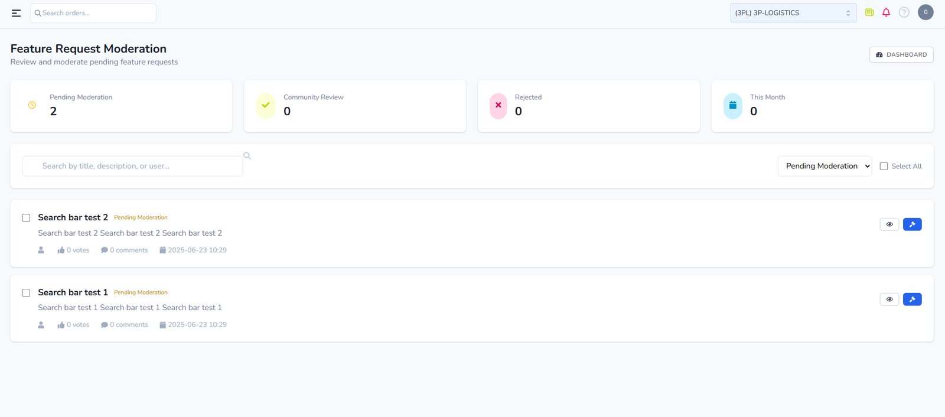945x417 pixels.
Task: Expand the Pending Moderation status filter
Action: coord(824,167)
